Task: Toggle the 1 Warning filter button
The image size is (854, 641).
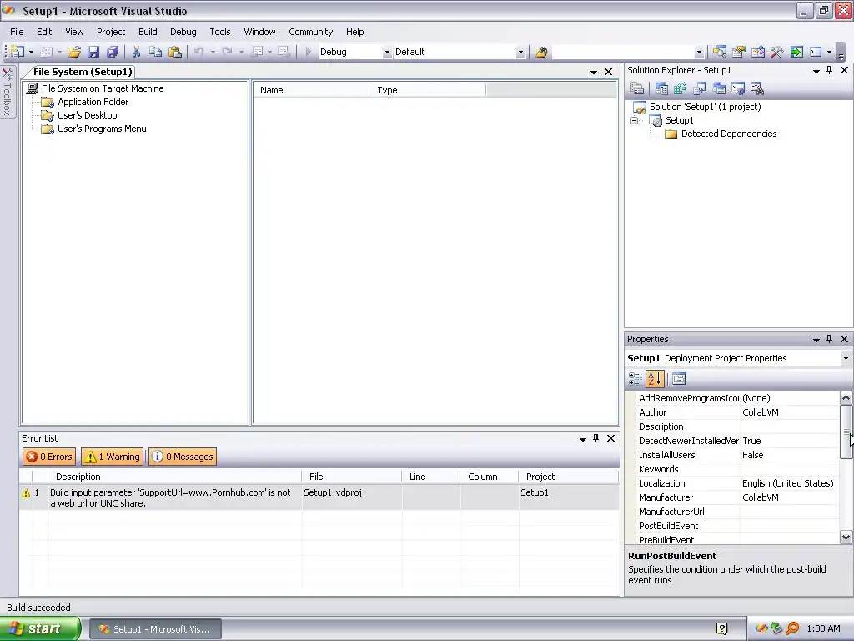Action: coord(113,457)
